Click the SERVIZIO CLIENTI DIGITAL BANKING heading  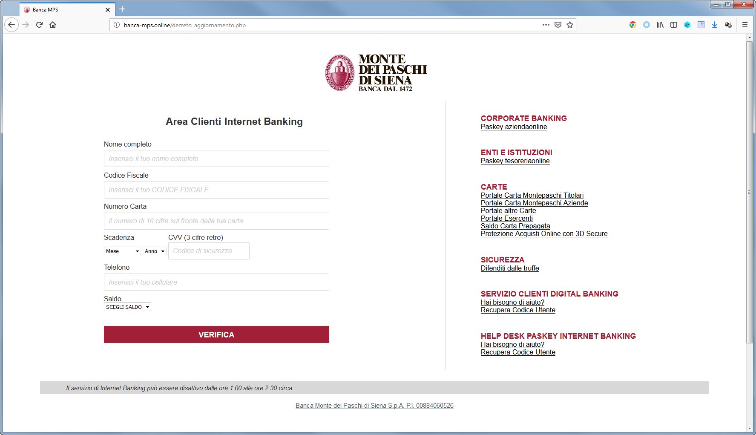549,294
